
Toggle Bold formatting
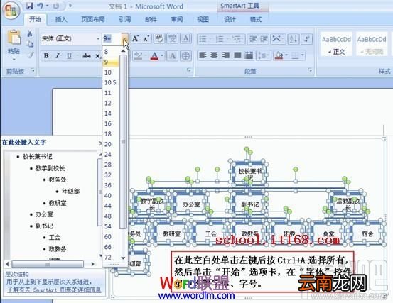46,55
